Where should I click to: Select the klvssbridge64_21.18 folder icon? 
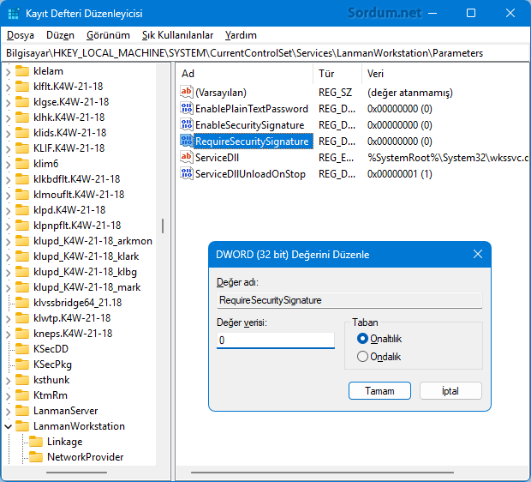(22, 302)
